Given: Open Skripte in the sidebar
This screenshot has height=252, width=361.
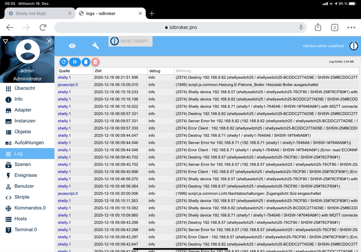Looking at the screenshot, I should click(27, 197).
